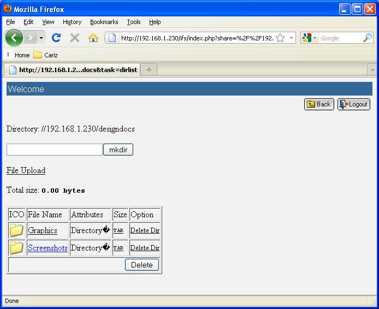379x309 pixels.
Task: Click Delete Dir for Graphics
Action: (145, 230)
